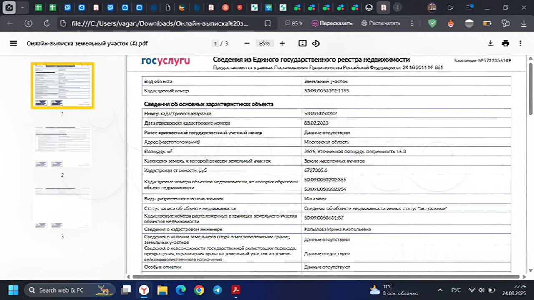Jump to page 2 thumbnail
Image resolution: width=534 pixels, height=300 pixels.
point(63,147)
